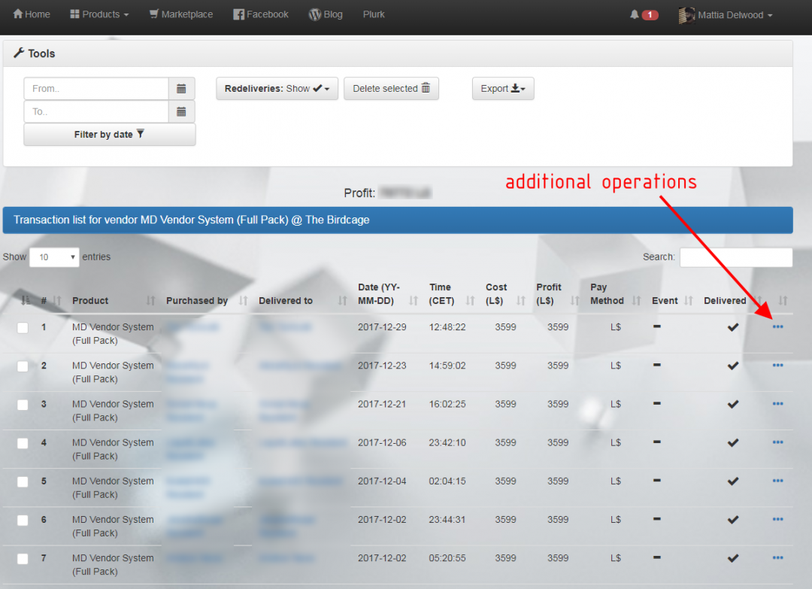Select the checkbox for transaction row 1
Screen dimensions: 812x589
tap(22, 326)
